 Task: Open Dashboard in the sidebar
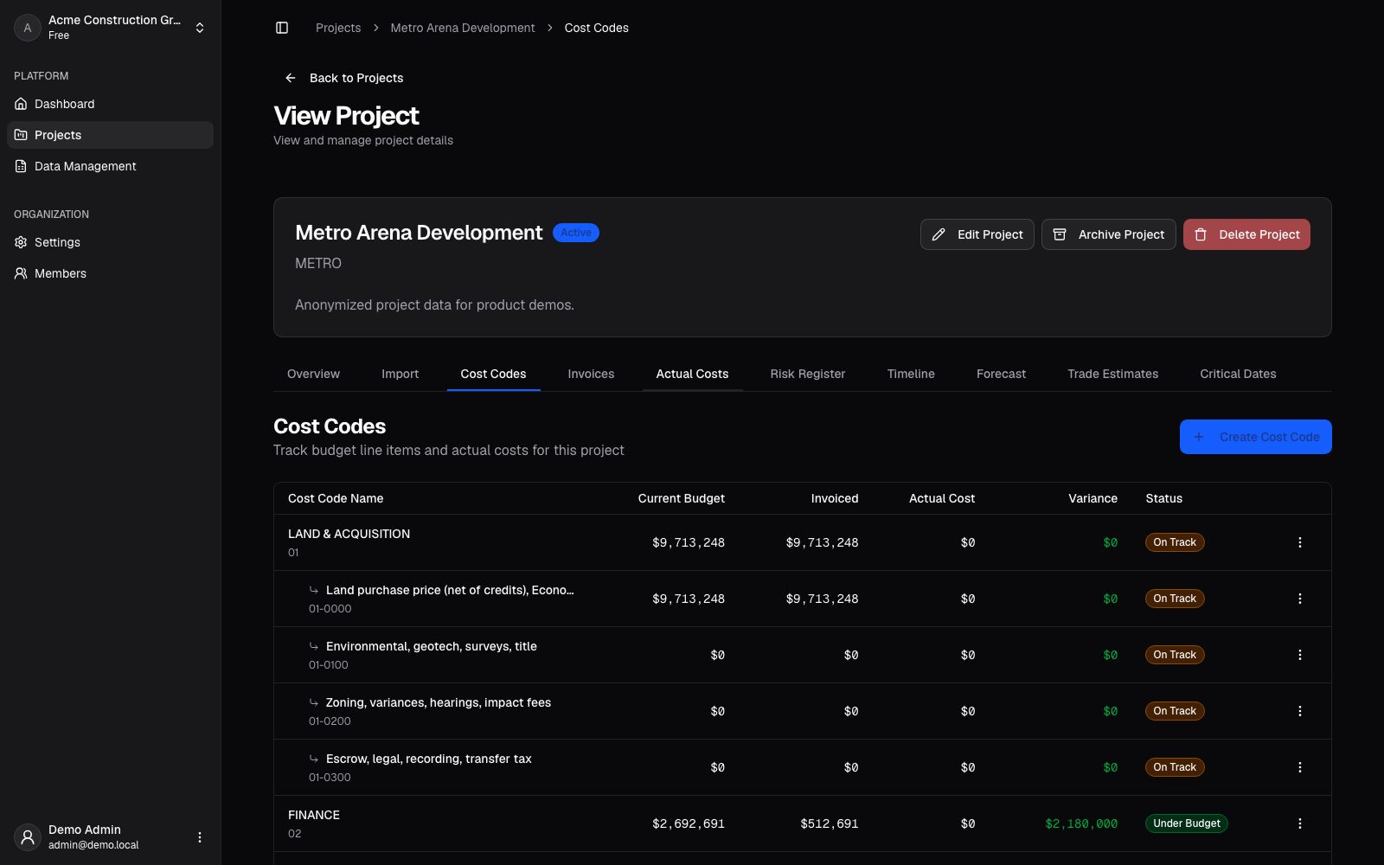tap(111, 104)
